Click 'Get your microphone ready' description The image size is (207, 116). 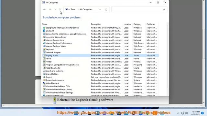(106, 77)
